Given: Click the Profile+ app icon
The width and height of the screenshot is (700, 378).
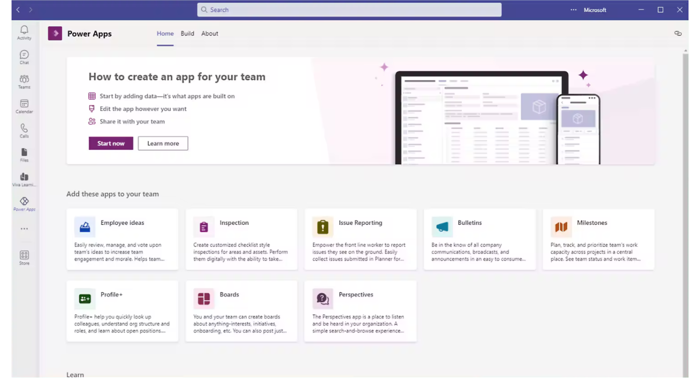Looking at the screenshot, I should 85,299.
